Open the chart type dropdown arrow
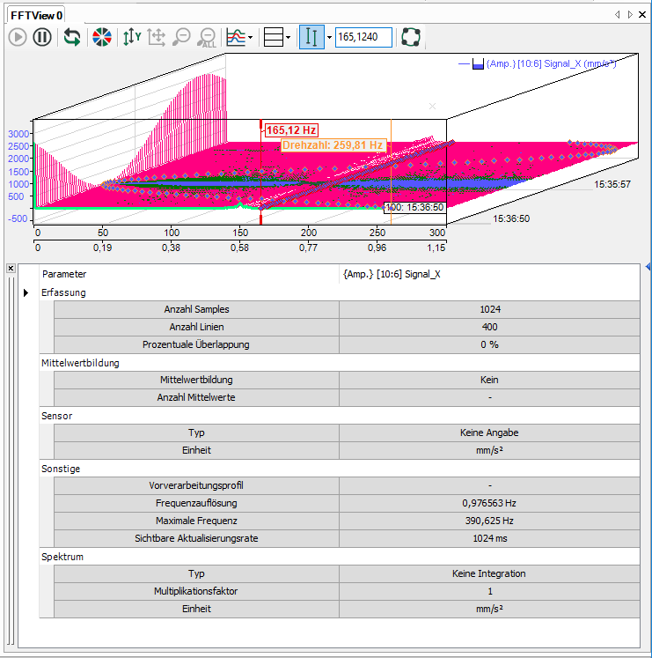Screen dimensions: 652x658 tap(252, 38)
